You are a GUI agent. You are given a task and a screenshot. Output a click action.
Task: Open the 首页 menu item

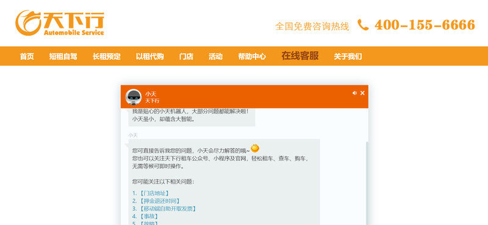click(x=27, y=56)
